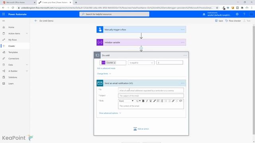This screenshot has height=143, width=255.
Task: Focus the Search for helpful resources box
Action: click(114, 14)
